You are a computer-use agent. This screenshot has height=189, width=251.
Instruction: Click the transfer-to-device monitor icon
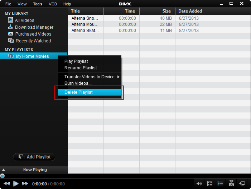tap(242, 184)
